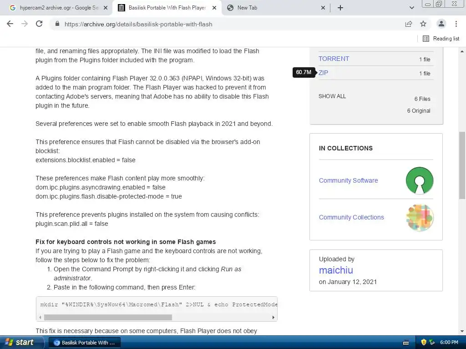Click the keyboard controls fix heading
Screen dimensions: 466x349
click(x=126, y=242)
